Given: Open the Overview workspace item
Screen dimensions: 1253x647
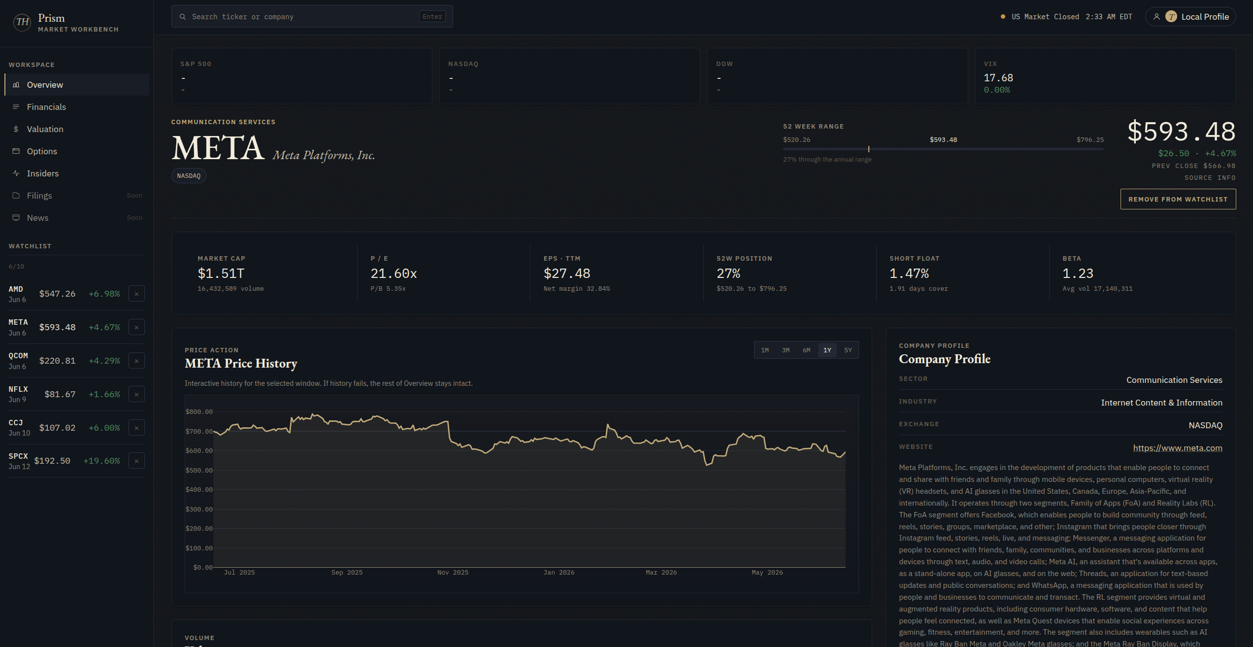Looking at the screenshot, I should 77,85.
